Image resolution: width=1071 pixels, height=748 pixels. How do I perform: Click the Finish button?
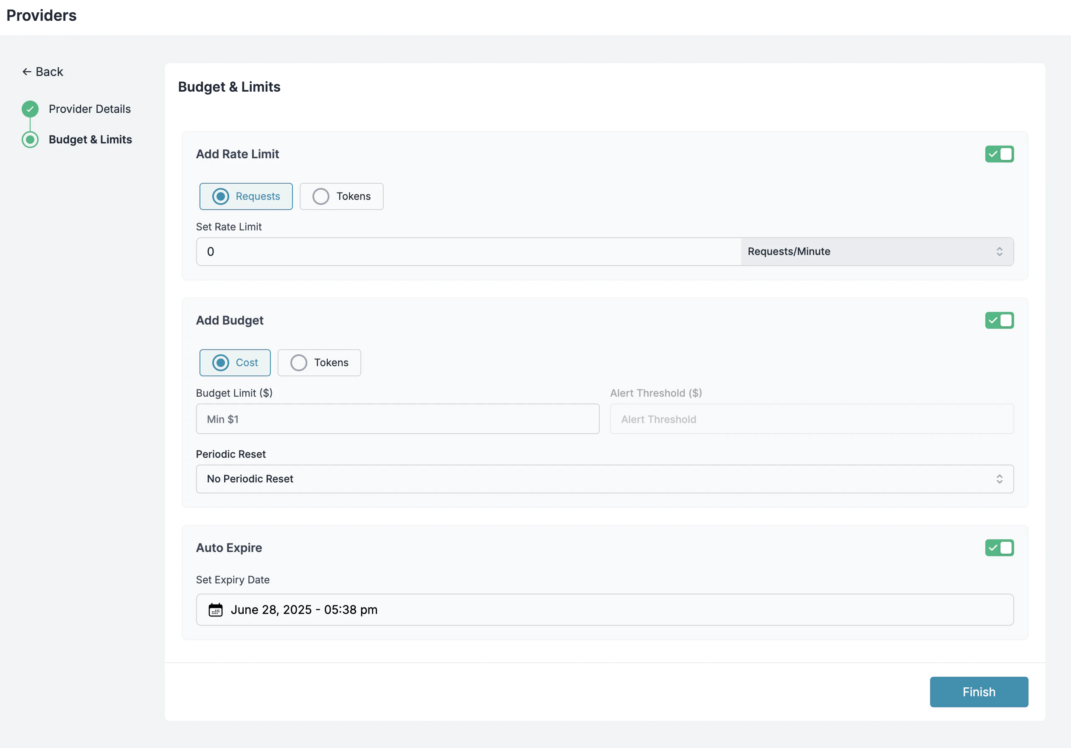[978, 692]
